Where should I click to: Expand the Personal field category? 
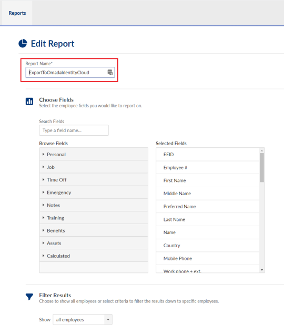pos(94,154)
